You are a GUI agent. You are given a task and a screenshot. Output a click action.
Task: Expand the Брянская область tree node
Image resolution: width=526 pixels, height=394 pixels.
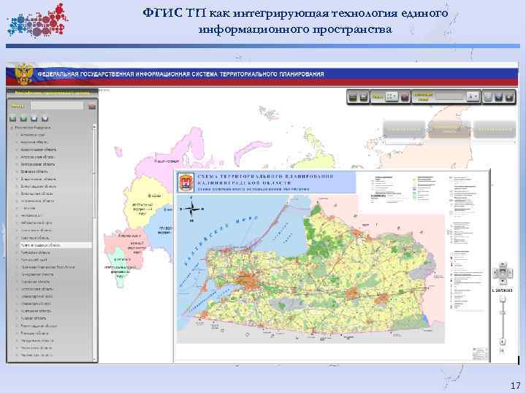(17, 171)
